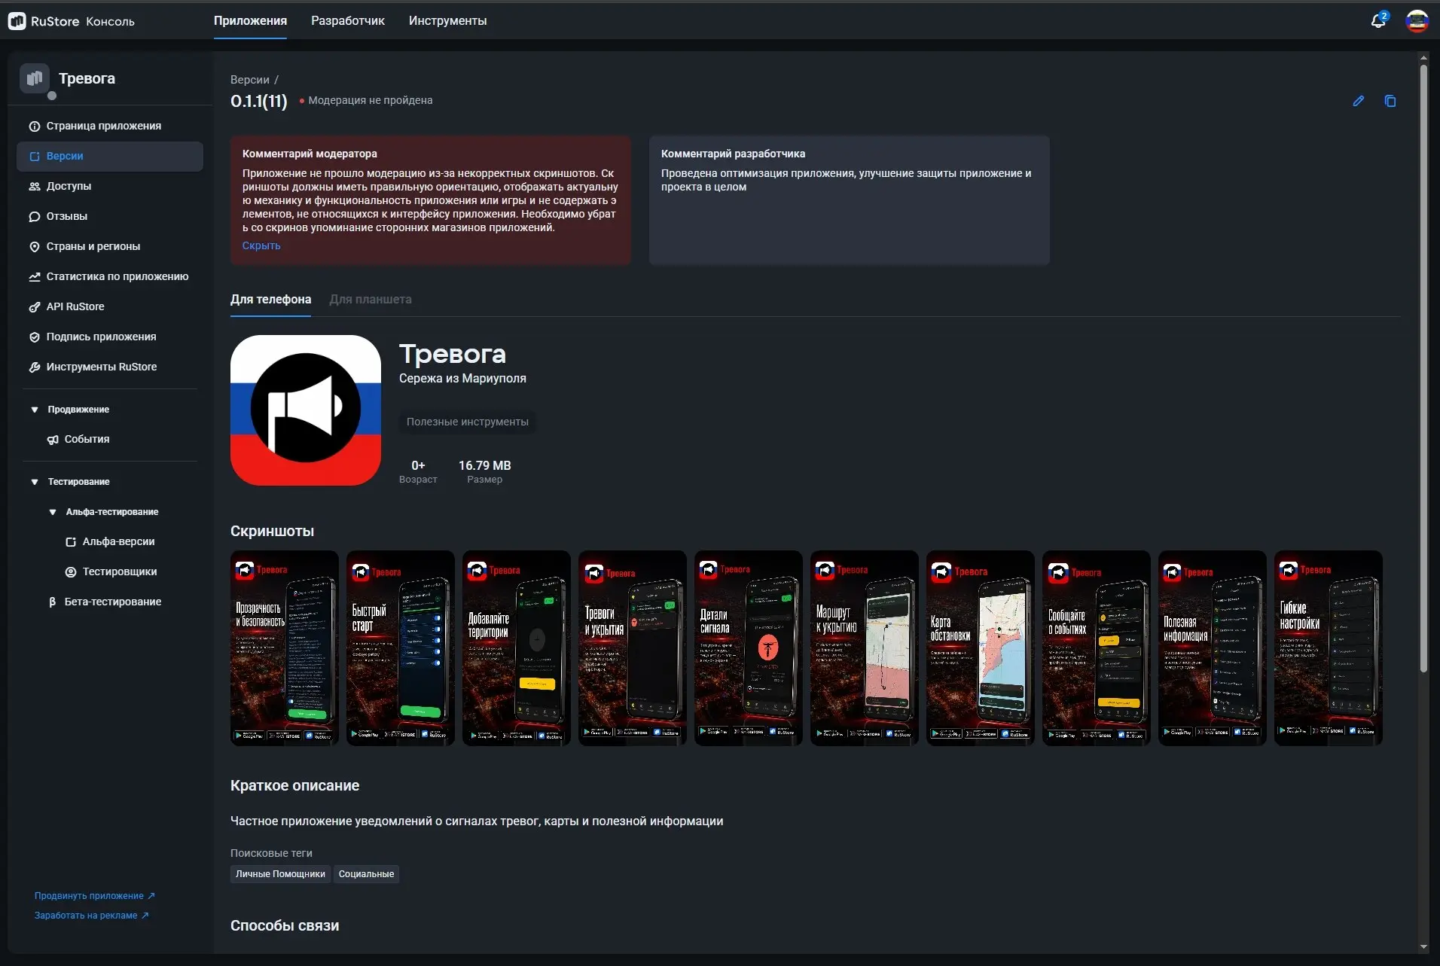Open the Прозрачность и безопасность screenshot
The image size is (1440, 966).
pyautogui.click(x=285, y=648)
